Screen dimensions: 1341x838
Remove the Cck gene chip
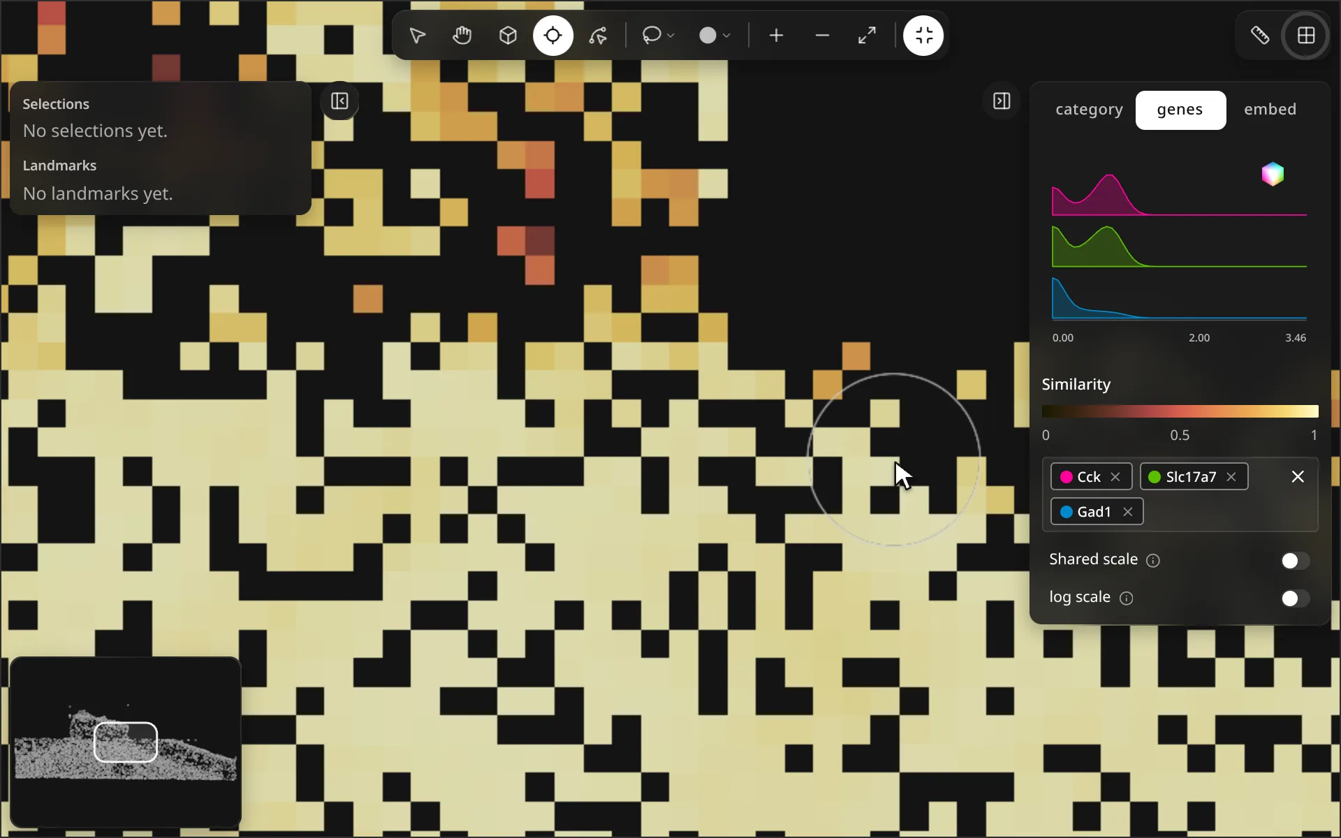tap(1115, 477)
